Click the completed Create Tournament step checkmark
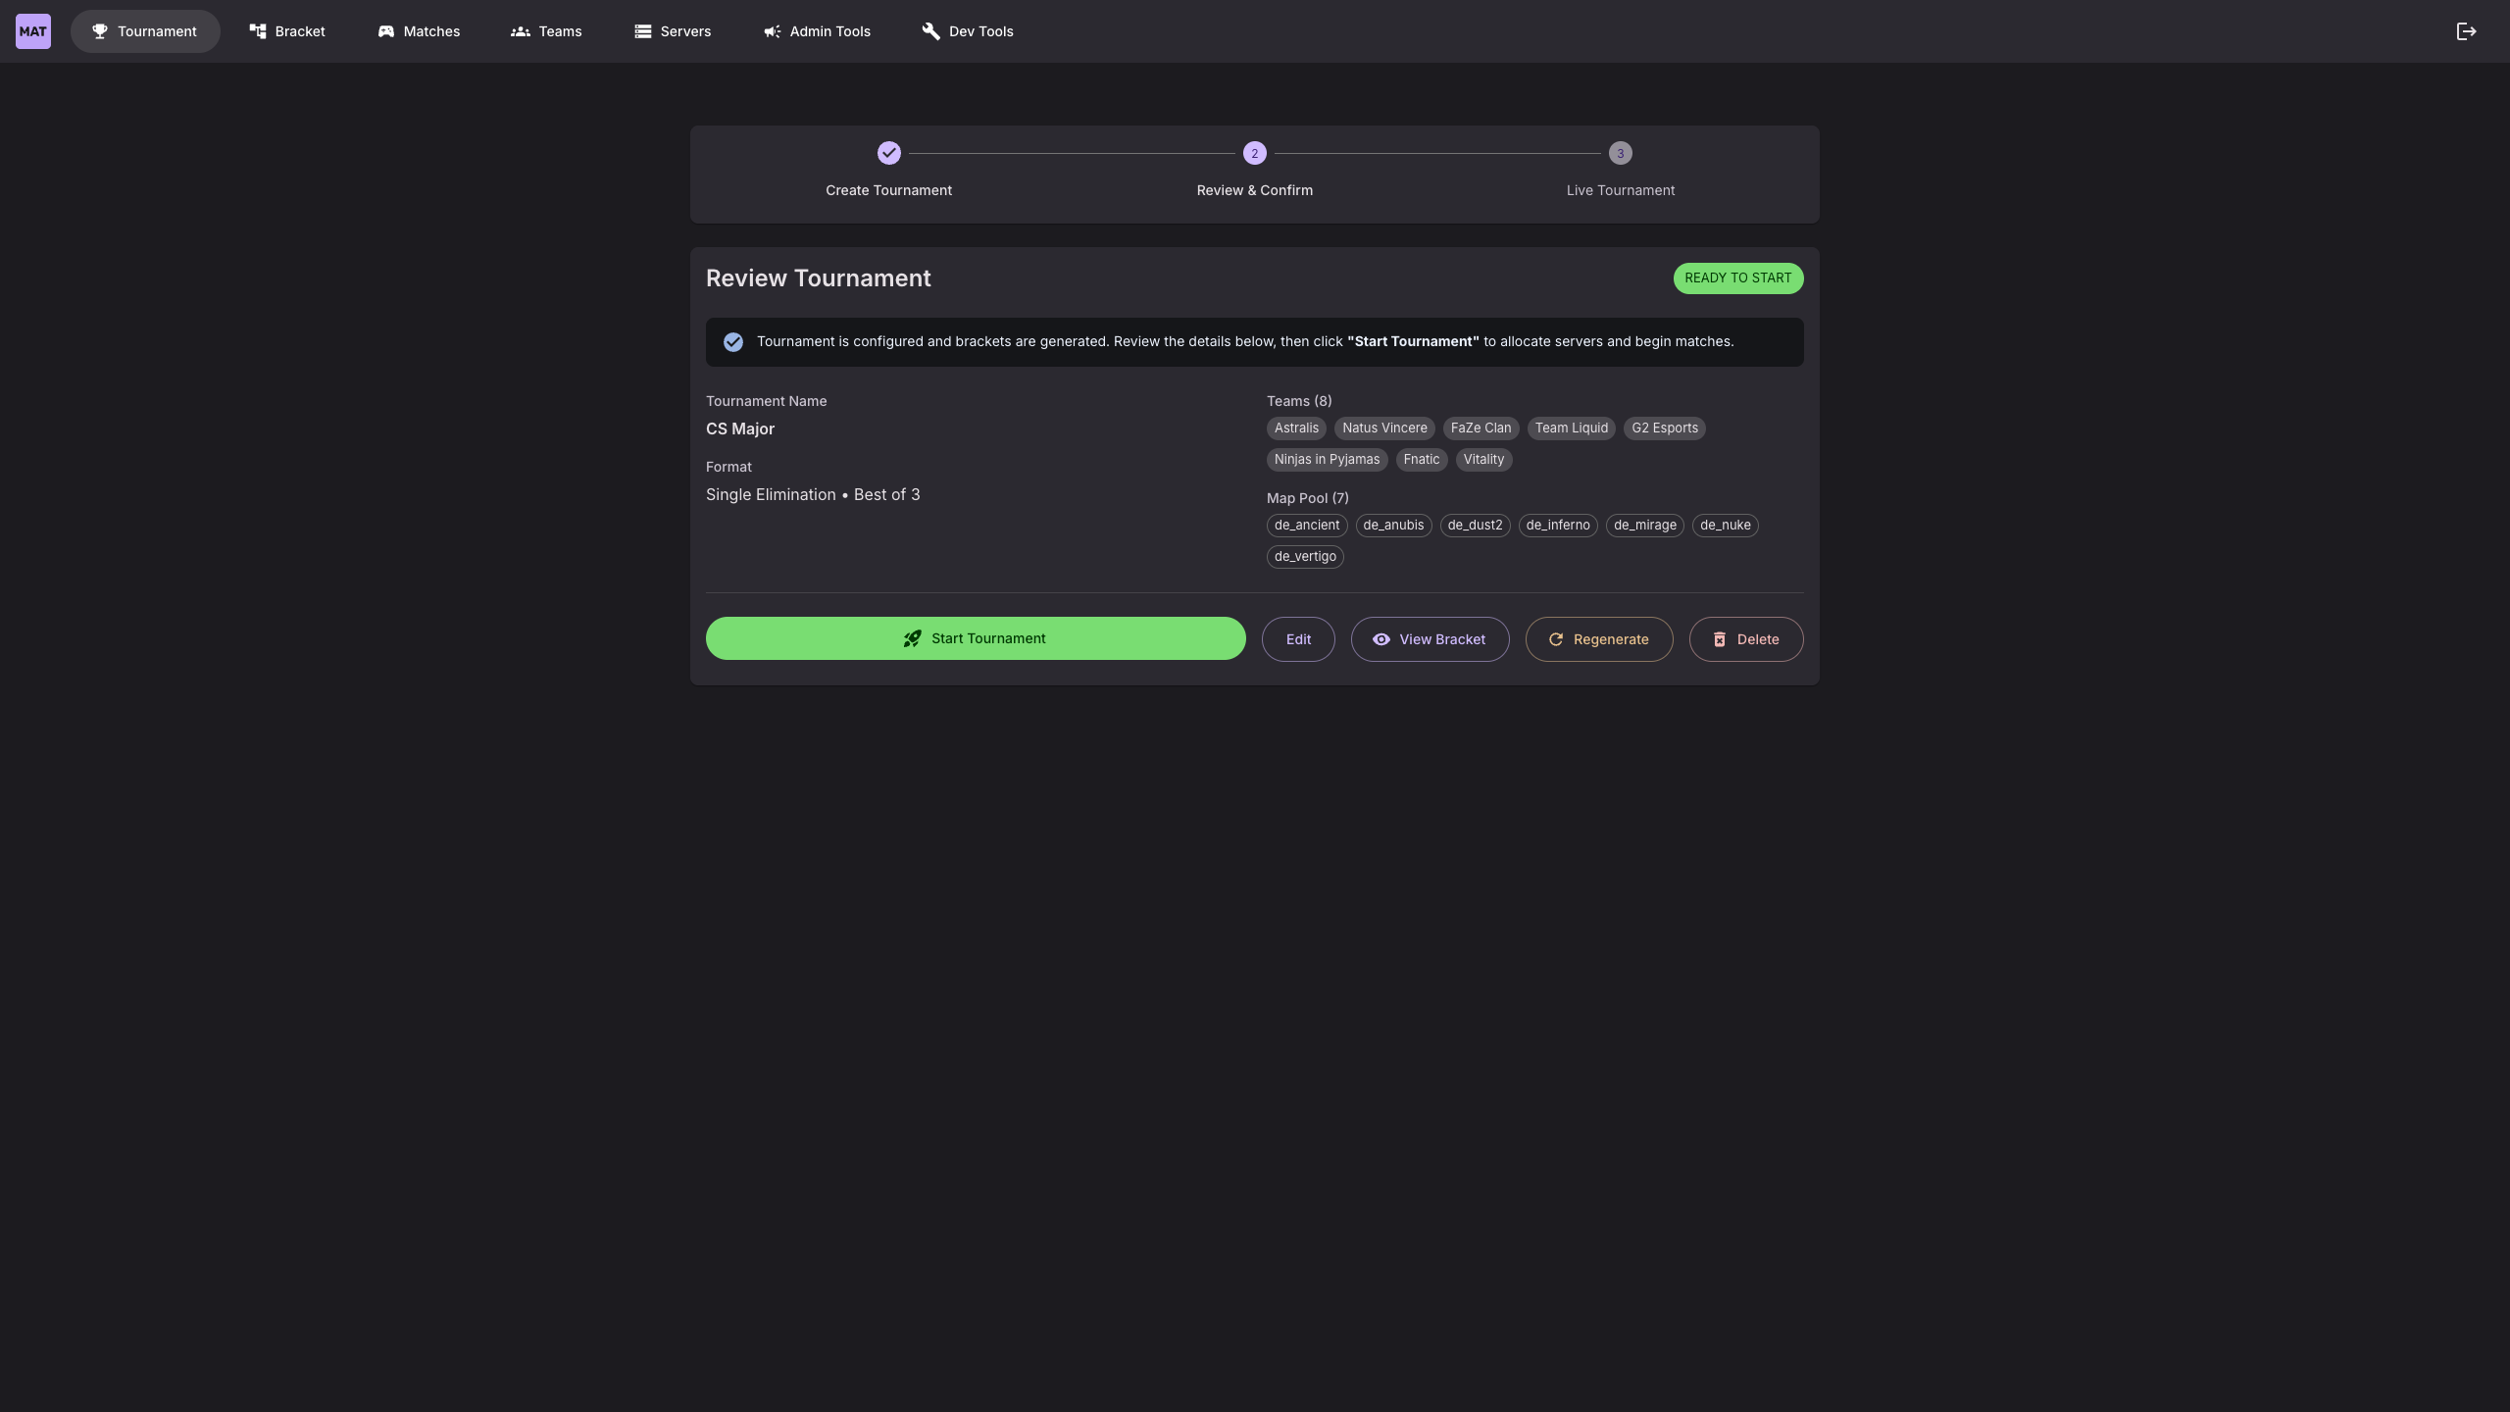2510x1412 pixels. pyautogui.click(x=888, y=153)
